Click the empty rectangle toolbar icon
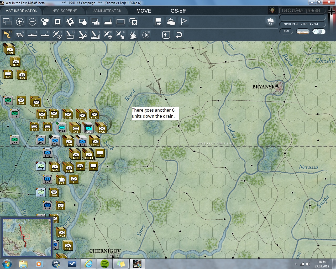Viewport: 336px width, 269px height. point(120,22)
